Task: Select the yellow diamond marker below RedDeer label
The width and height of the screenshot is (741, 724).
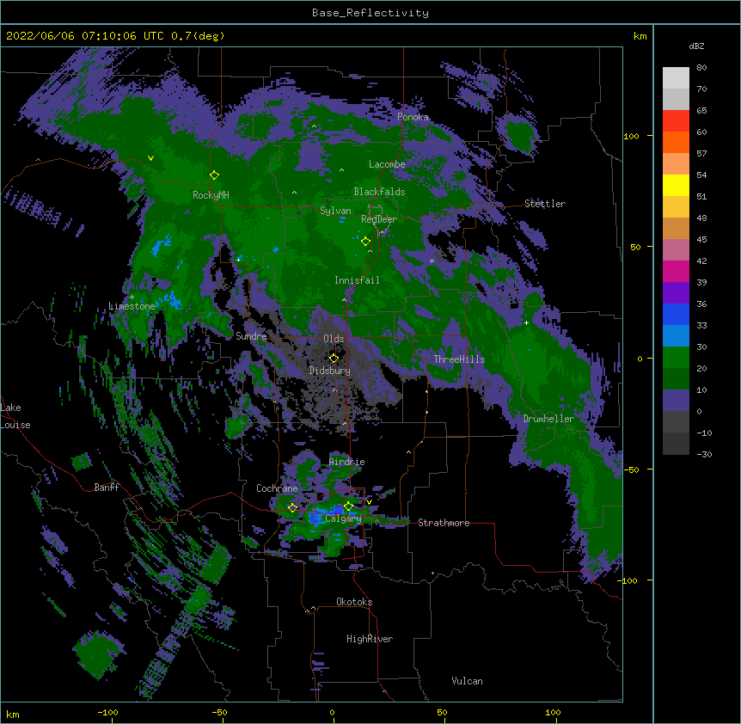Action: coord(365,242)
